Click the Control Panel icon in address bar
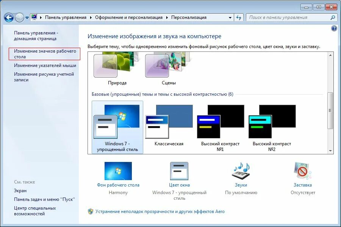 click(x=34, y=17)
